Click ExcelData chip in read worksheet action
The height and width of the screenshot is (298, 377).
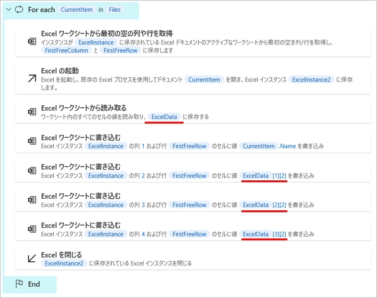coord(164,117)
